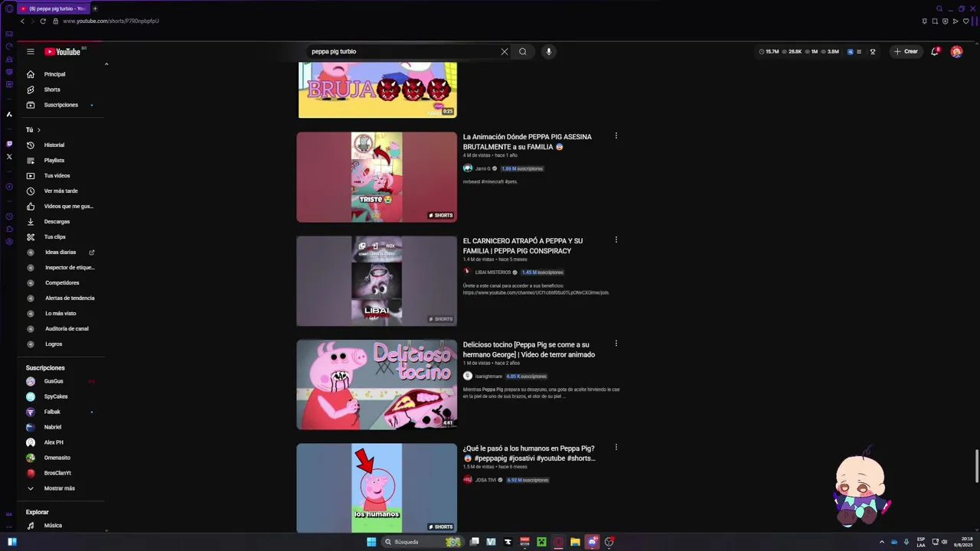Open options for humanos en Peppa Pig video
The width and height of the screenshot is (980, 551).
[616, 448]
